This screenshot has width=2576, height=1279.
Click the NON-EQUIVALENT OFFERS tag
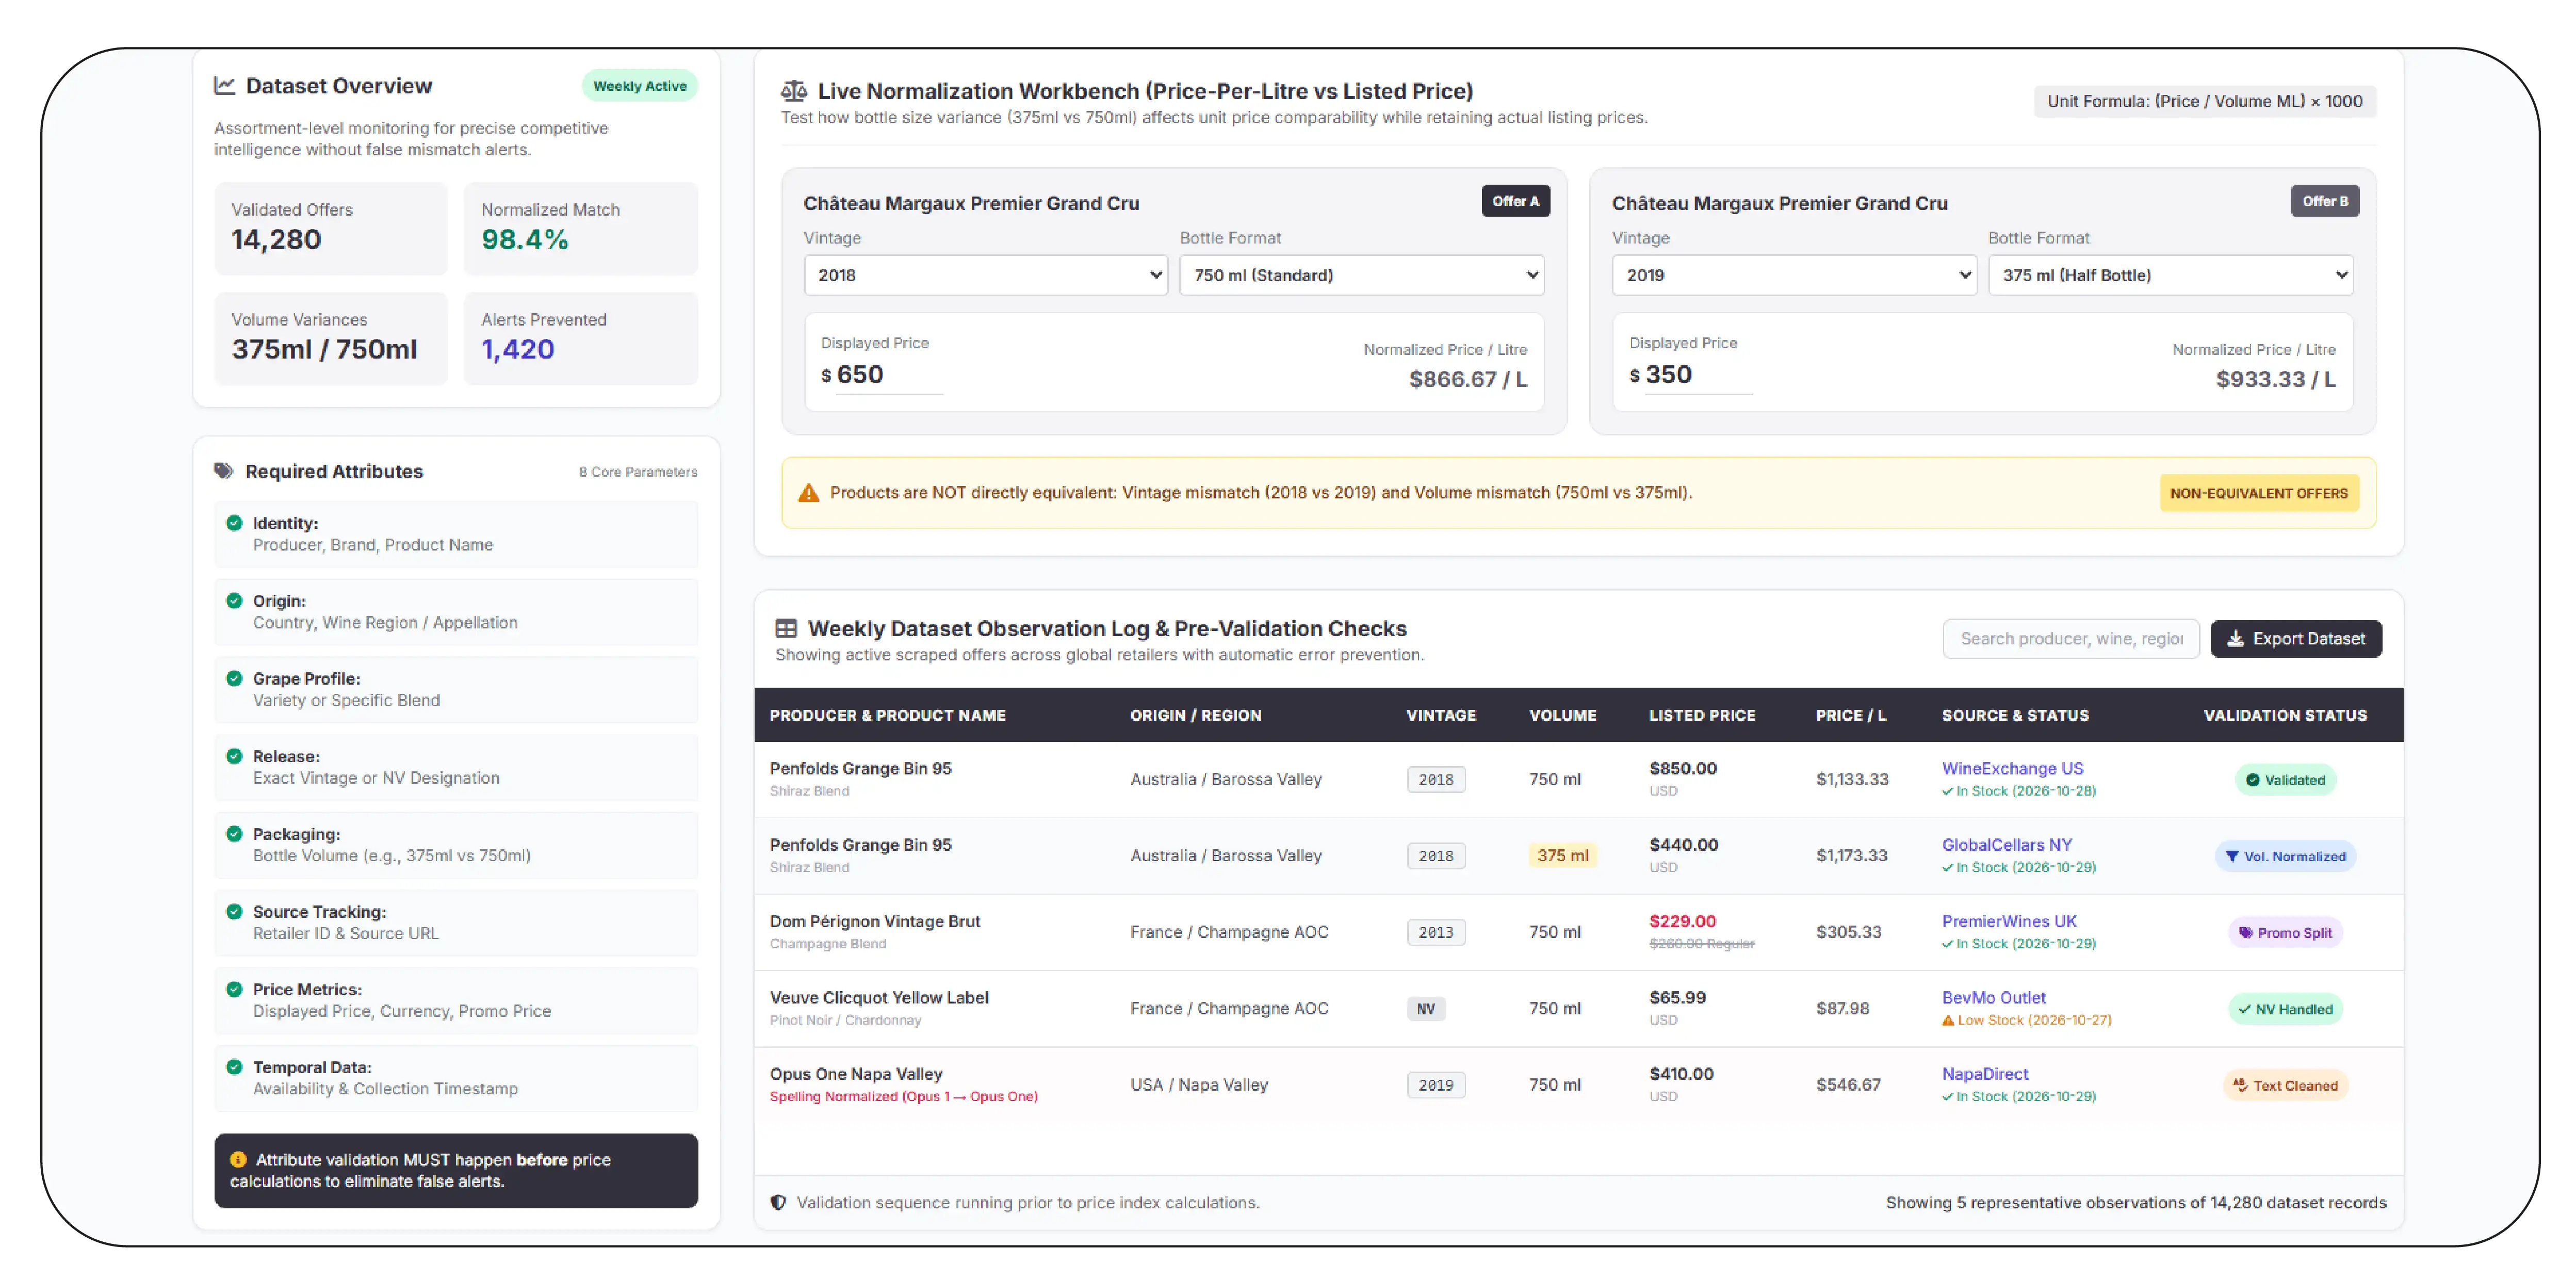pos(2258,494)
